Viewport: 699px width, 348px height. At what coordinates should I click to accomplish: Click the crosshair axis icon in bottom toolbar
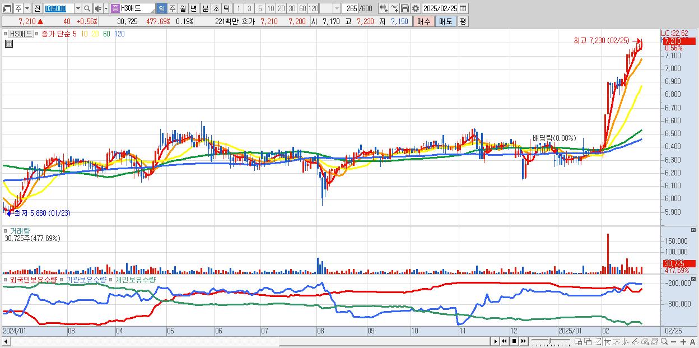tap(608, 342)
